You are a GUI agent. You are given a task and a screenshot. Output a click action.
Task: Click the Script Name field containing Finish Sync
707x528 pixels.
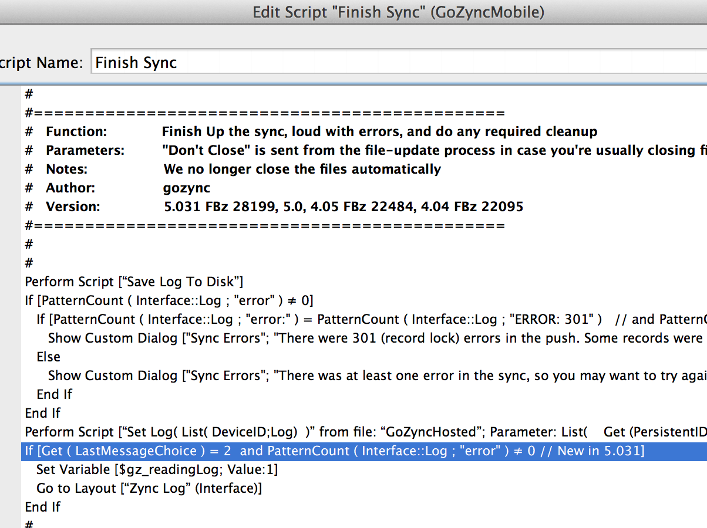[399, 62]
